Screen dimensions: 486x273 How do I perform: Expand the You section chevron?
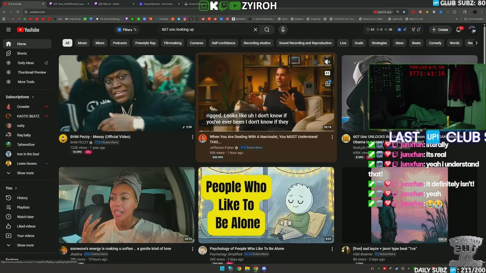(x=16, y=188)
